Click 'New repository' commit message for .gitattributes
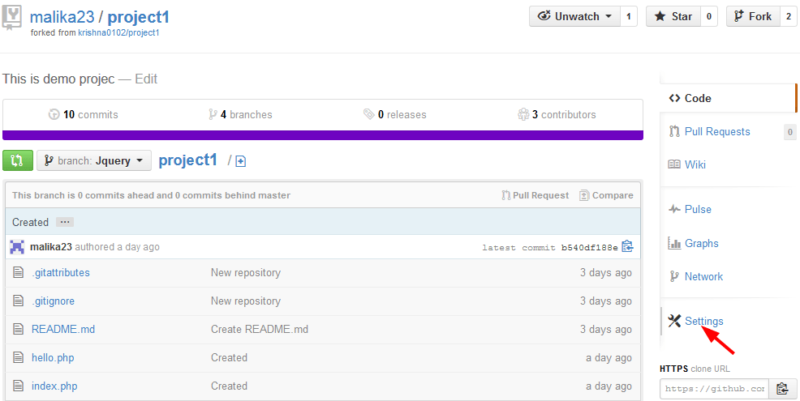Screen dimensions: 800x401 (246, 272)
